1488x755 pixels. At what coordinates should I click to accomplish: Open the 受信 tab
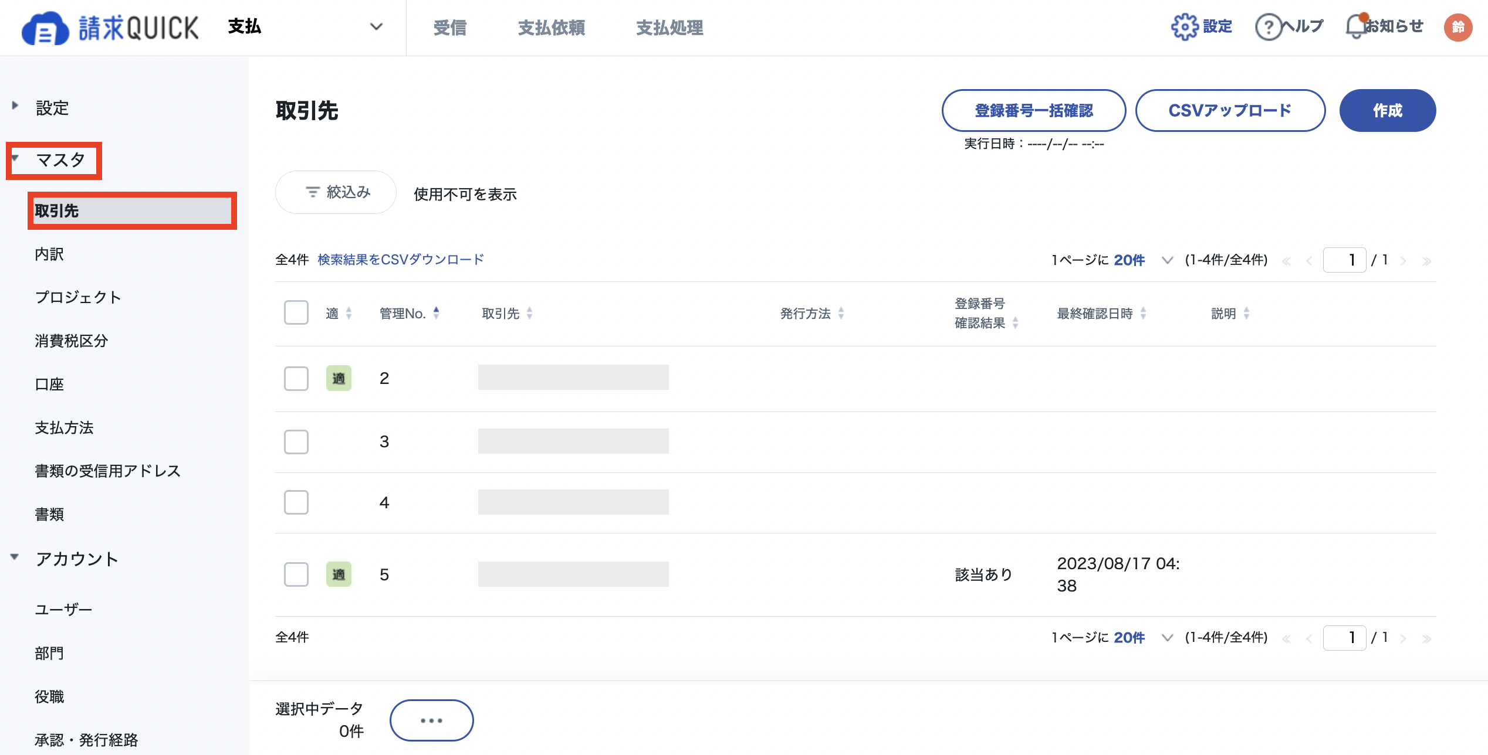click(x=450, y=28)
